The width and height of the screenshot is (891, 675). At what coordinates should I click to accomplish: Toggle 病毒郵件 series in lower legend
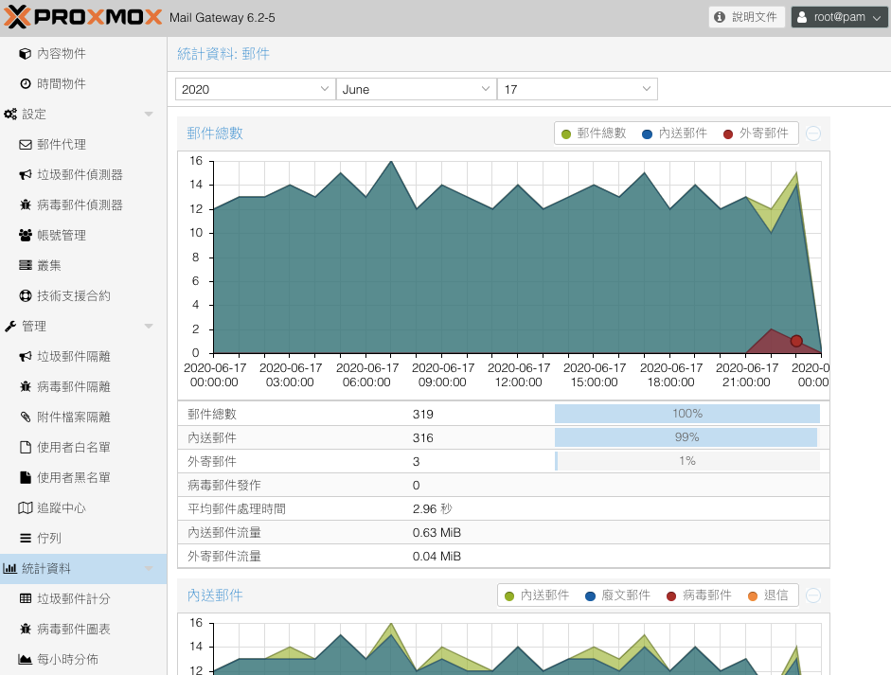click(699, 595)
